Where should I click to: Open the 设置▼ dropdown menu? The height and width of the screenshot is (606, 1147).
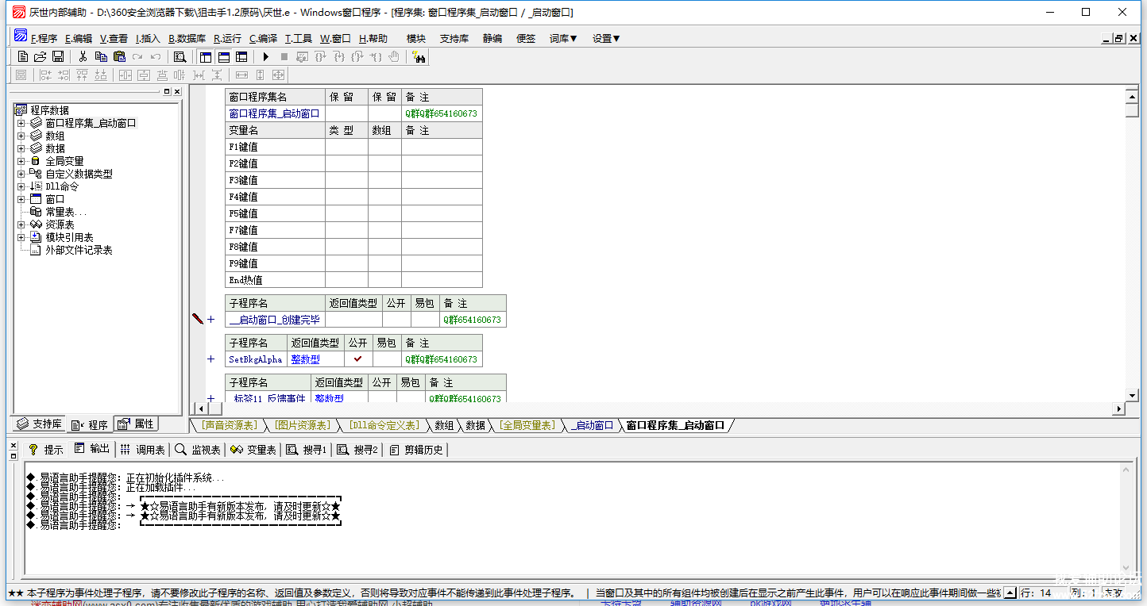tap(606, 38)
